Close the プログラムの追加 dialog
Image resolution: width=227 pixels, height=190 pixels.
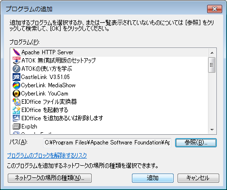(214, 9)
